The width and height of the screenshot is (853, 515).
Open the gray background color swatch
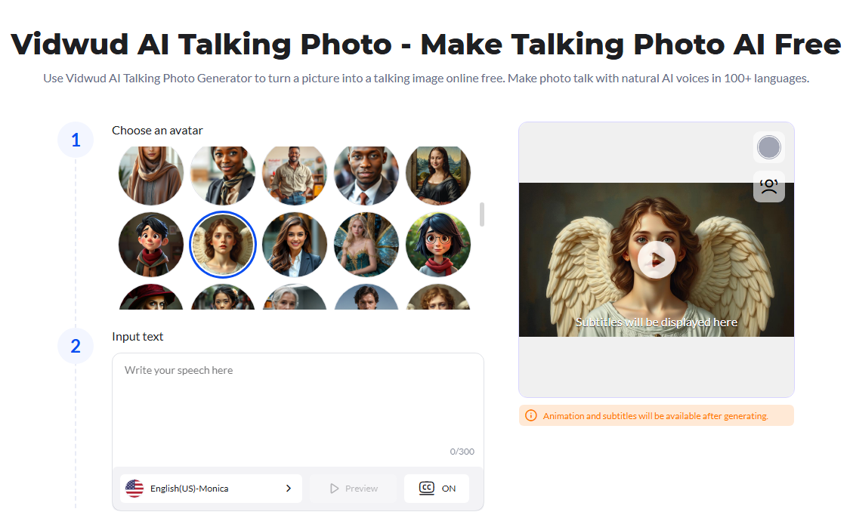[x=768, y=147]
